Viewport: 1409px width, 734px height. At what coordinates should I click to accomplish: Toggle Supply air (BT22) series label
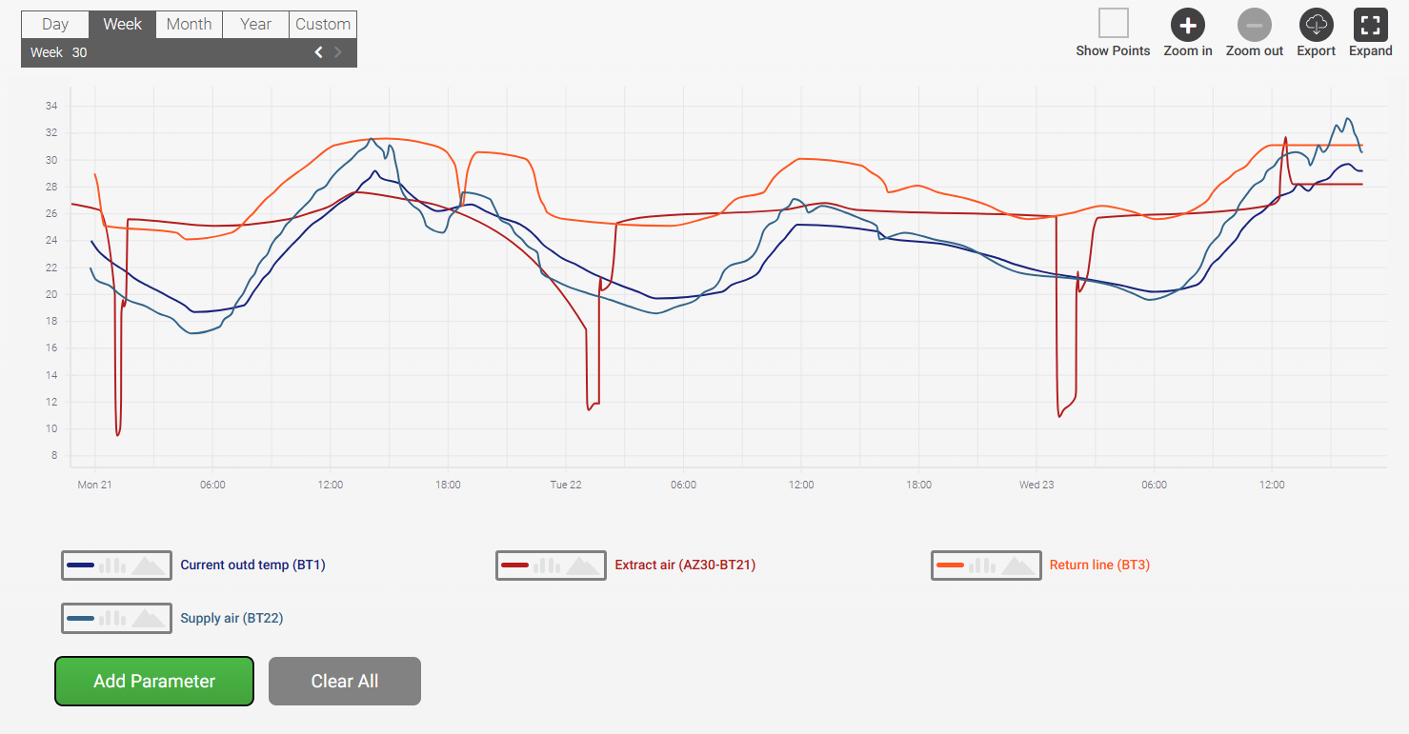pos(231,619)
